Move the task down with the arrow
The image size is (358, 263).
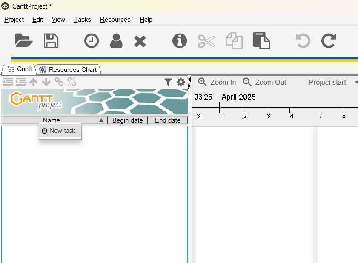coord(46,82)
